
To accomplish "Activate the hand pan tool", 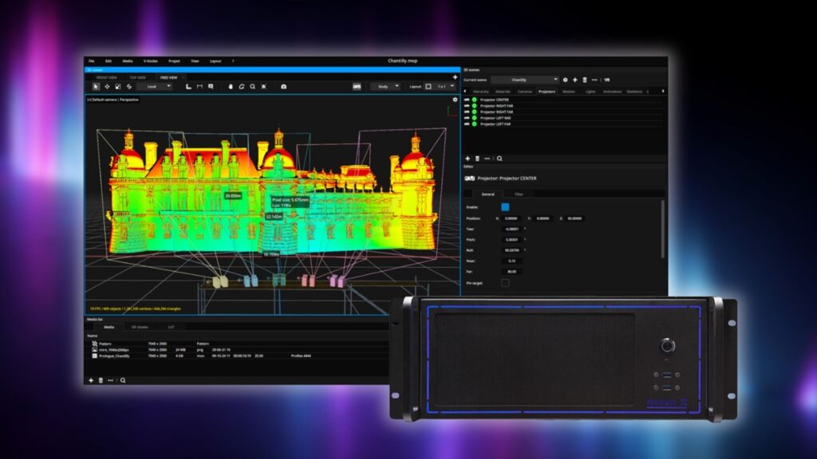I will coord(231,86).
